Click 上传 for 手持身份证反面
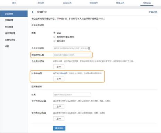 [x=59, y=119]
